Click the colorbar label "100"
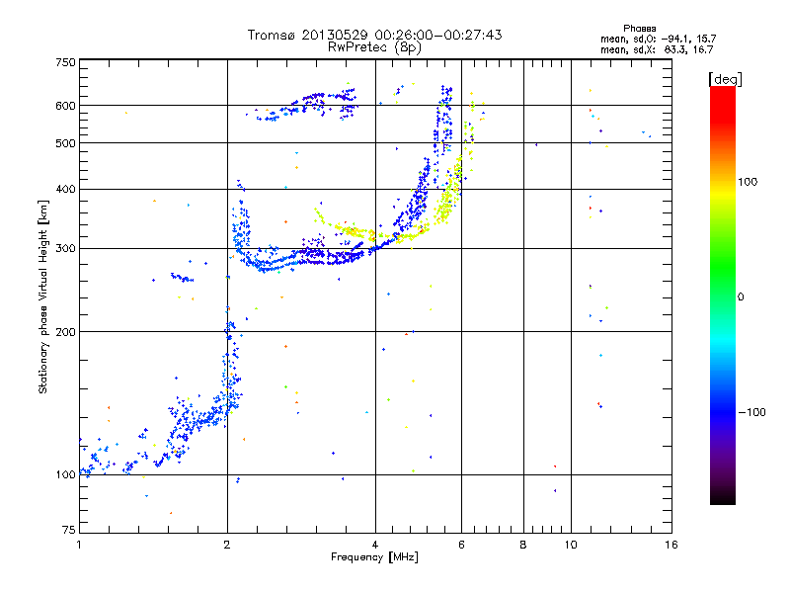 (748, 182)
